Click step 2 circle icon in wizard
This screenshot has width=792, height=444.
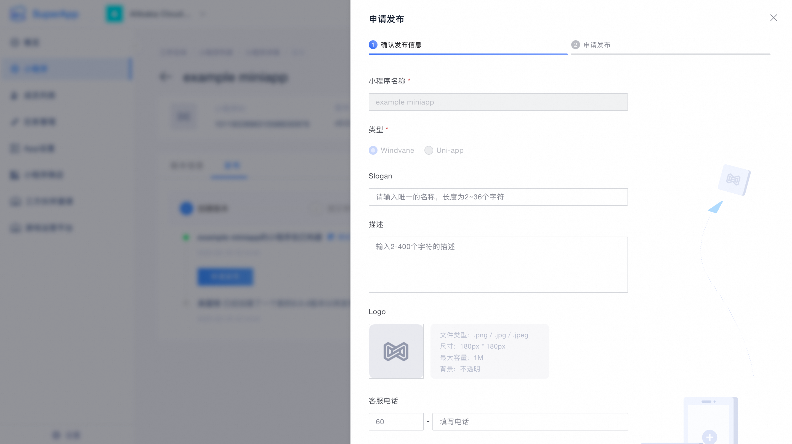(x=575, y=45)
